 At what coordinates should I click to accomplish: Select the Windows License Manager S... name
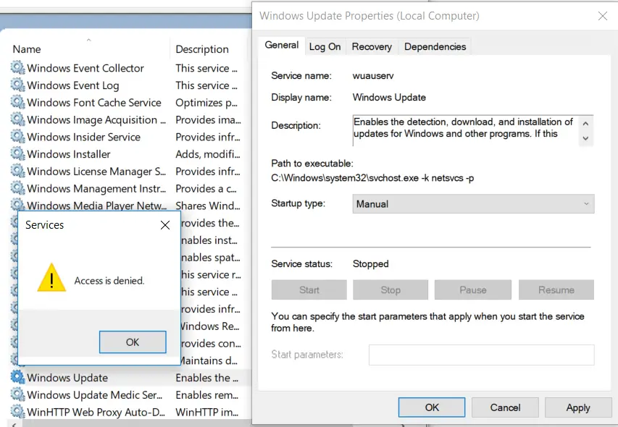[96, 172]
